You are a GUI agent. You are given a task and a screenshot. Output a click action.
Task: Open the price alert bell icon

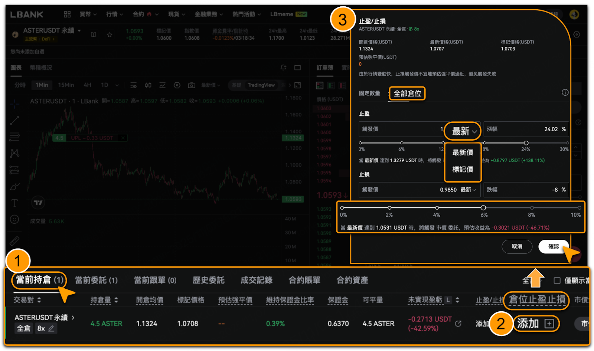tap(283, 68)
